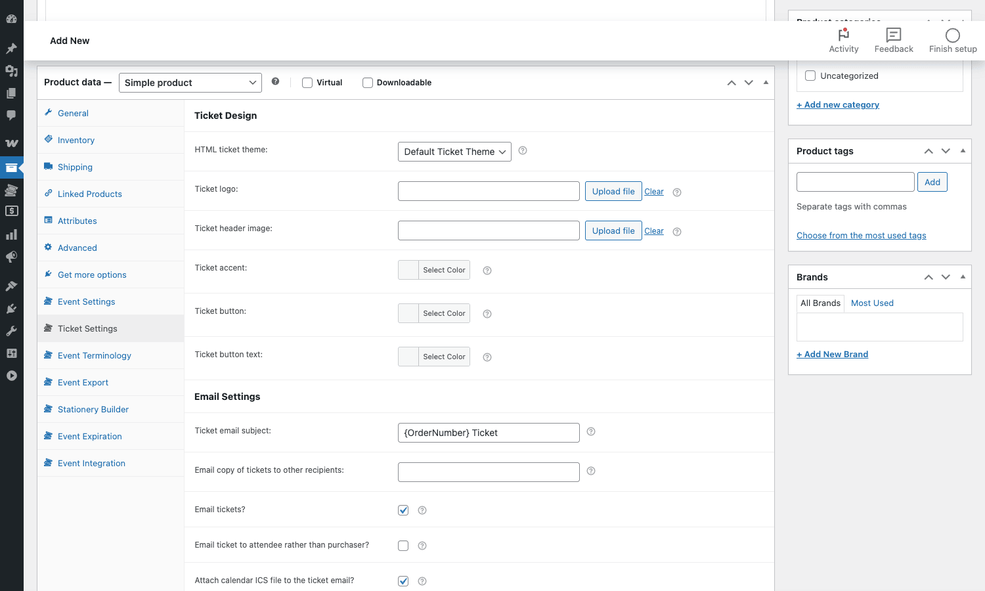Open Posts pin icon in sidebar
985x591 pixels.
(x=11, y=49)
